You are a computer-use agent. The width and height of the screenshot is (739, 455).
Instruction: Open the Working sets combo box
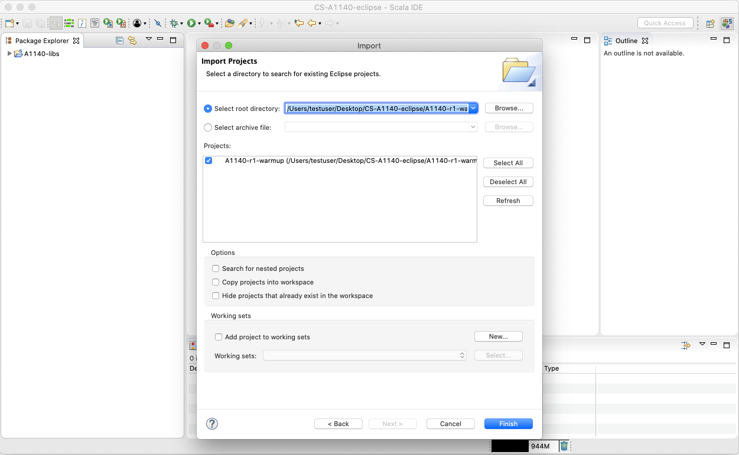(x=364, y=356)
